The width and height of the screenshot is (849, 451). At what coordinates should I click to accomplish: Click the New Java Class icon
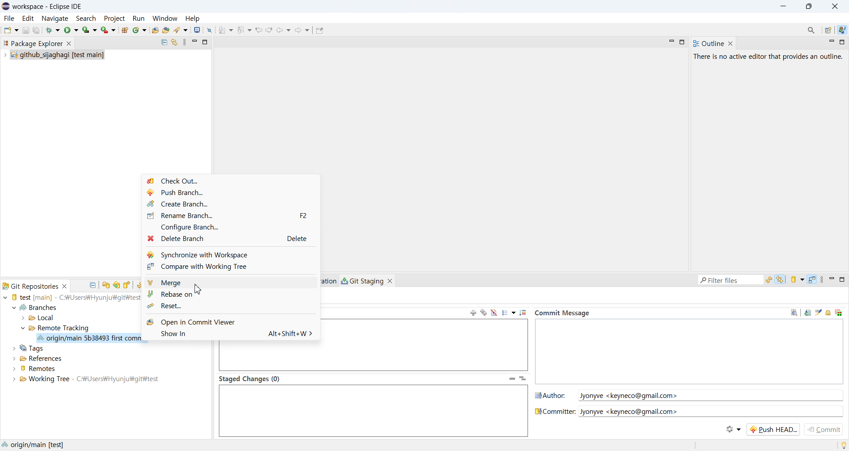click(x=137, y=31)
